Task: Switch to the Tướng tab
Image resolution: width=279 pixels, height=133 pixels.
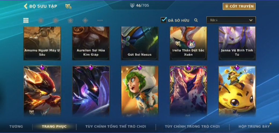Action: pos(16,127)
